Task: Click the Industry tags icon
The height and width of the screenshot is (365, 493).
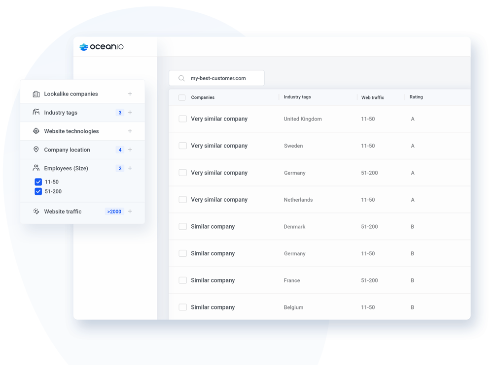Action: point(36,112)
